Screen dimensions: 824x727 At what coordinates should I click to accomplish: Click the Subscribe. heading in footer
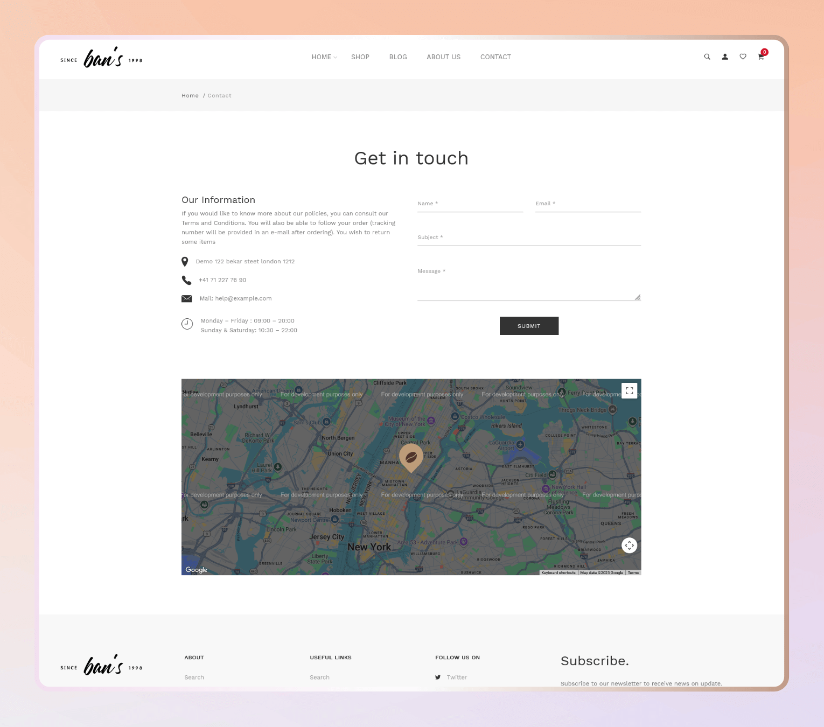click(595, 661)
